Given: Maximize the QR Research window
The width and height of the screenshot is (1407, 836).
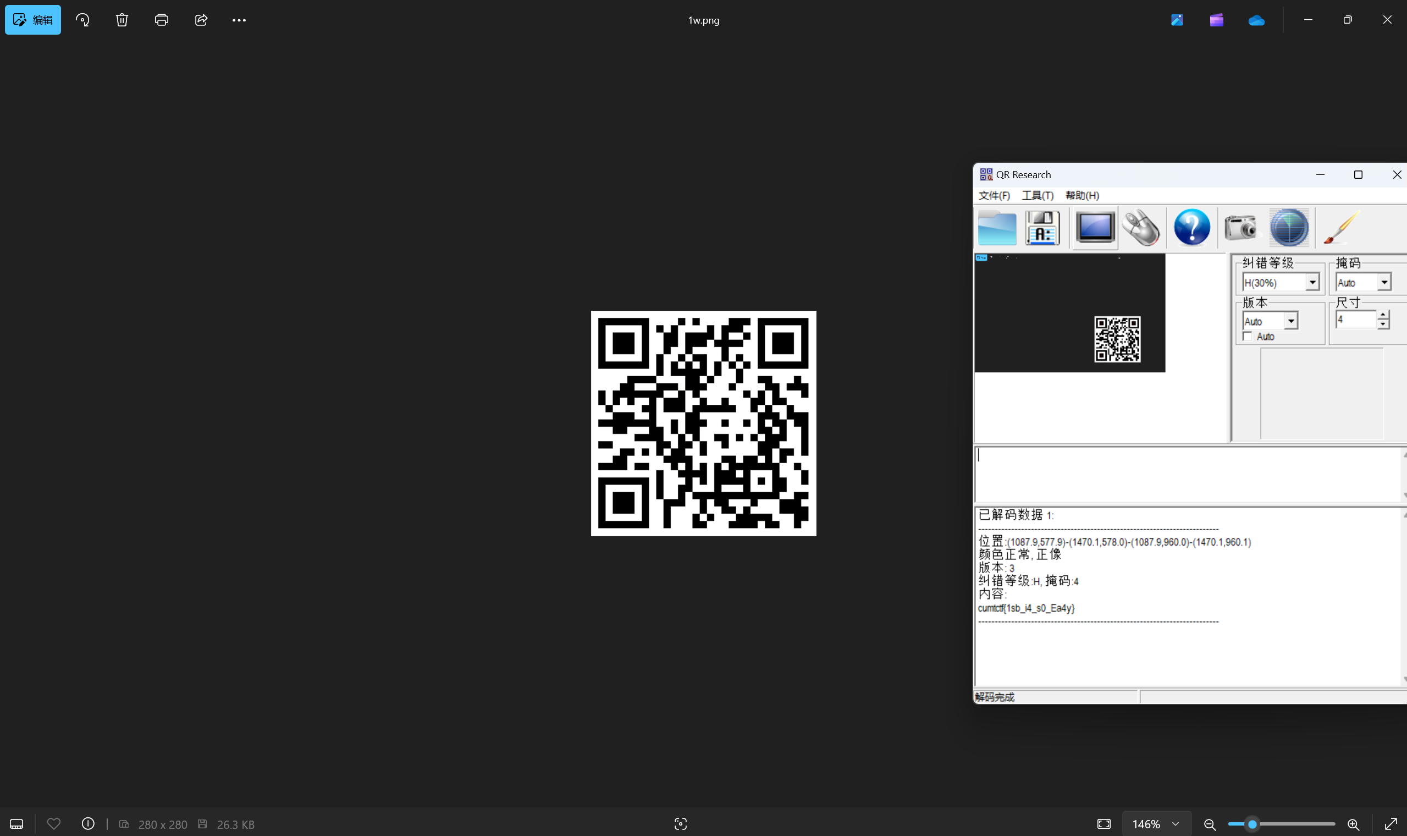Looking at the screenshot, I should (x=1358, y=175).
